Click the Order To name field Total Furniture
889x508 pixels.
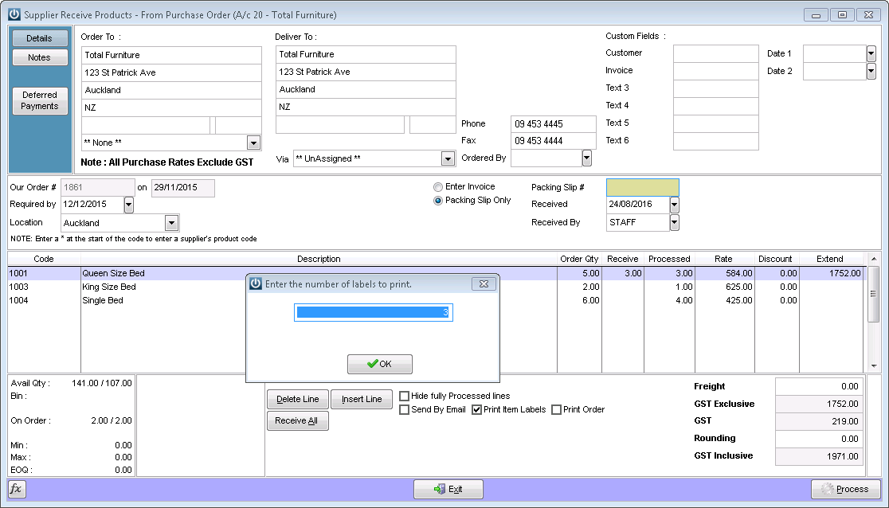point(172,56)
